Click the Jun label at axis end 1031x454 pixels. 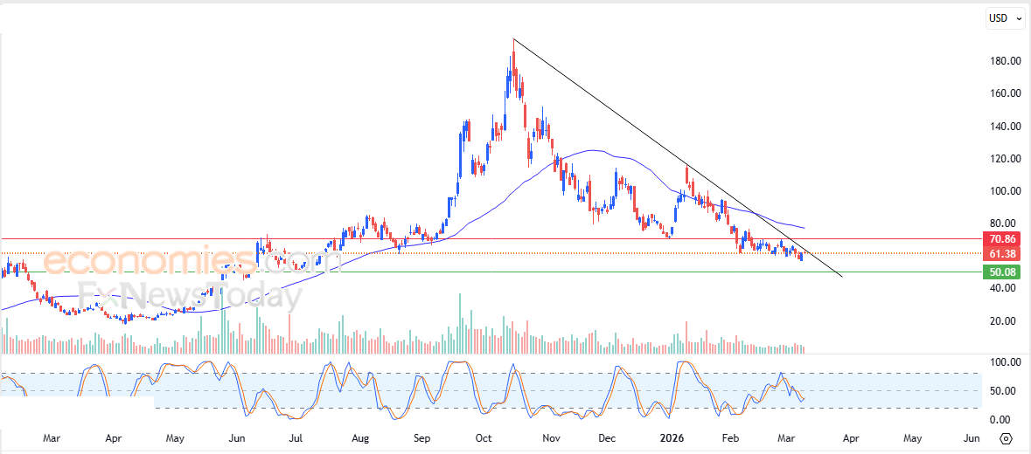click(x=972, y=437)
